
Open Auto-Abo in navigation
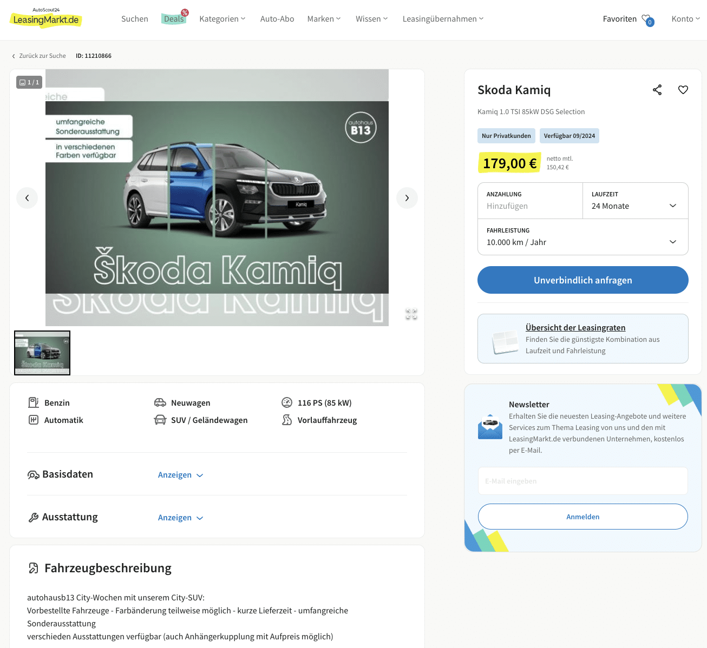point(277,19)
